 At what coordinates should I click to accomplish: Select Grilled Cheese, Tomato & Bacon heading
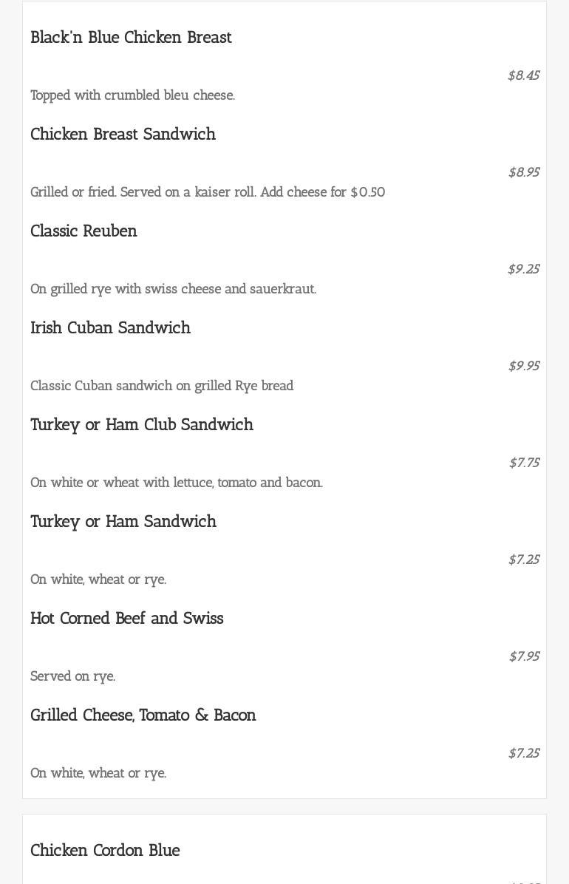[x=143, y=715]
